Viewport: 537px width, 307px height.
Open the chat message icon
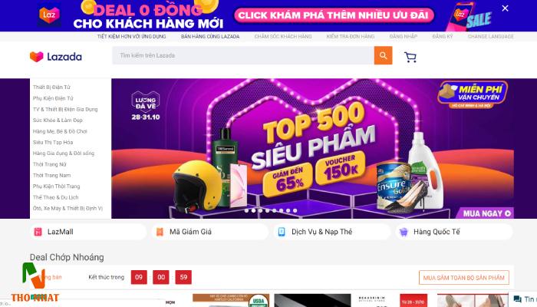(518, 299)
